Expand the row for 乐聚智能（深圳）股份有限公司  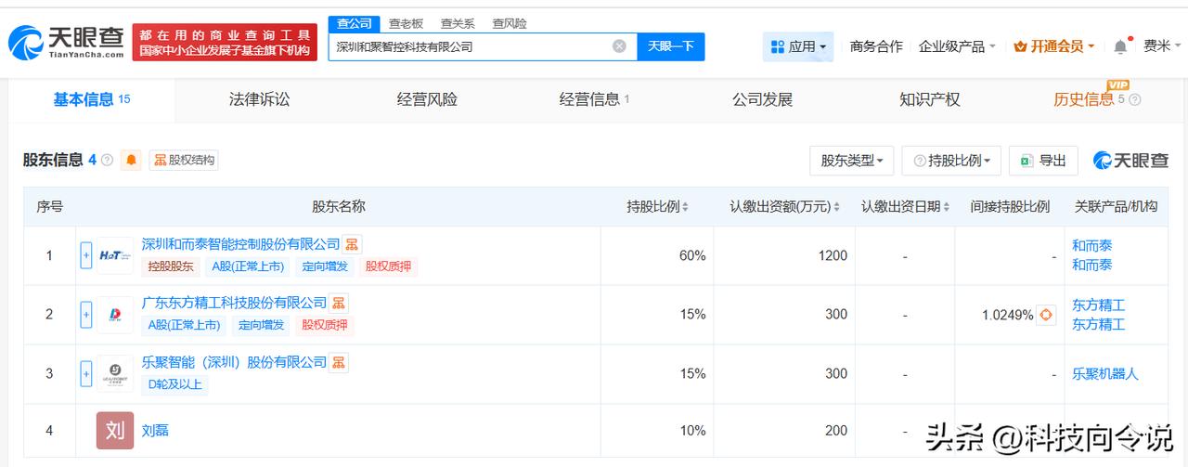86,373
